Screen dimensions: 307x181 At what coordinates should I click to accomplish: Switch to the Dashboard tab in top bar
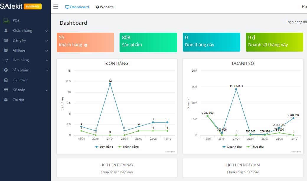77,7
